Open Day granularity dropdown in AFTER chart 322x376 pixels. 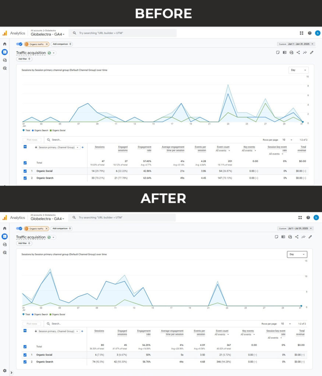297,254
